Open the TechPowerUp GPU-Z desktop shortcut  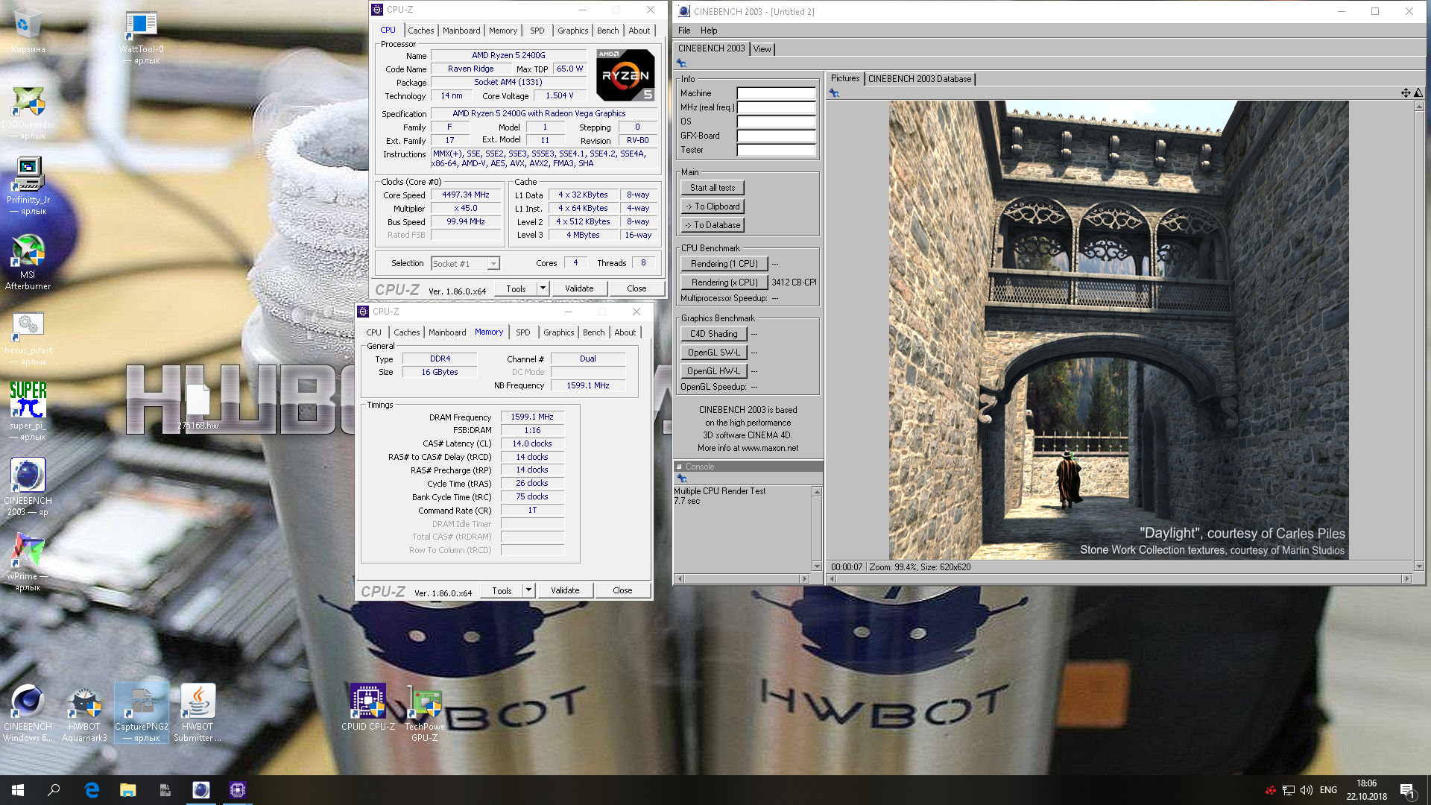[425, 713]
